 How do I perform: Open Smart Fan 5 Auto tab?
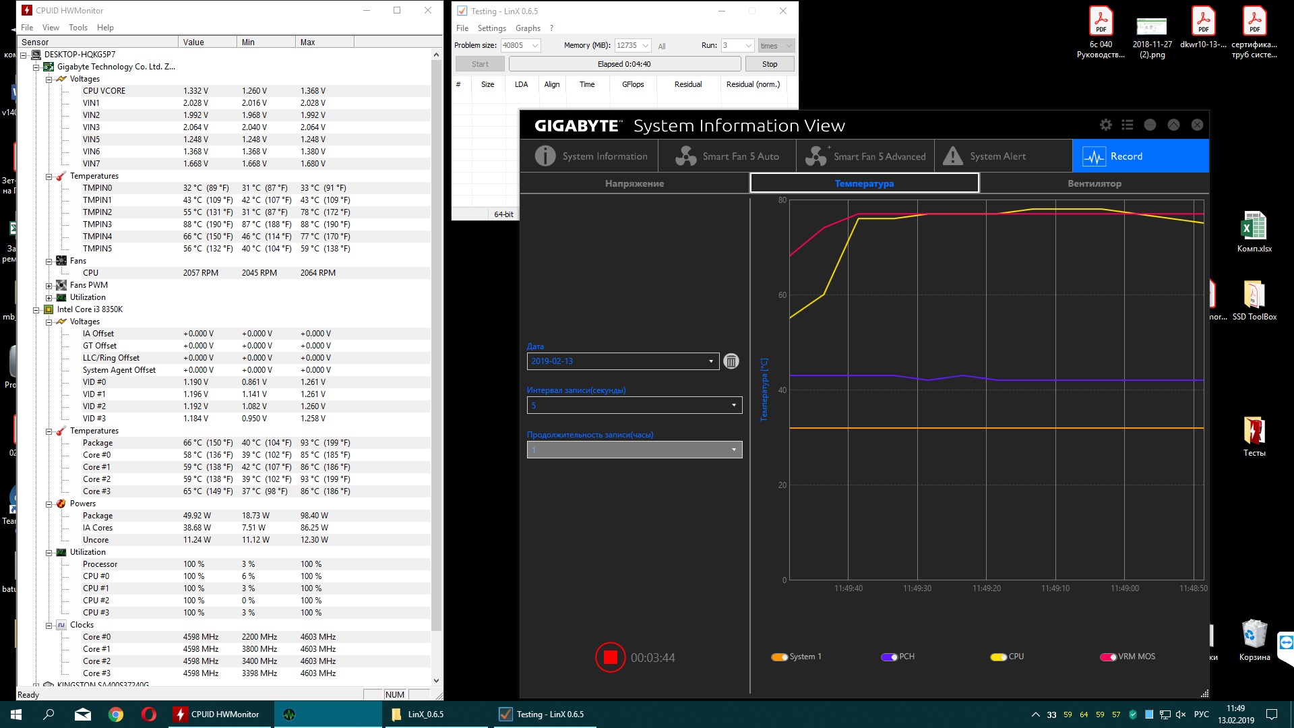[x=727, y=156]
